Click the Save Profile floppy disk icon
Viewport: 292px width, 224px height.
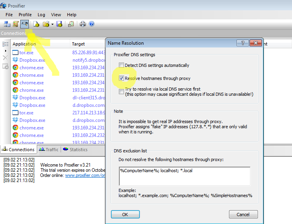[x=59, y=24]
